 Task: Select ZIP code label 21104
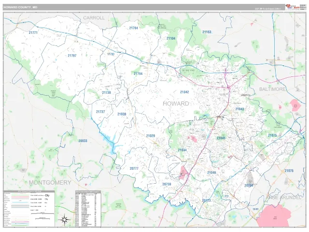pos(171,38)
